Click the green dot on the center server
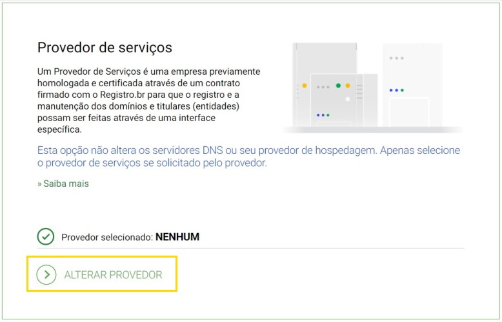This screenshot has height=322, width=502. point(338,86)
